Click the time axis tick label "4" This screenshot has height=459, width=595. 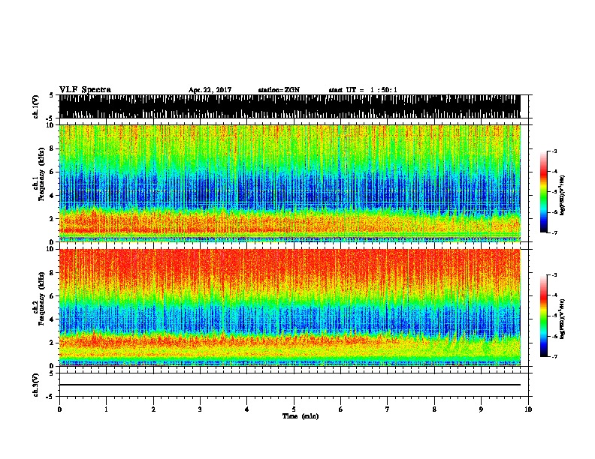[247, 409]
